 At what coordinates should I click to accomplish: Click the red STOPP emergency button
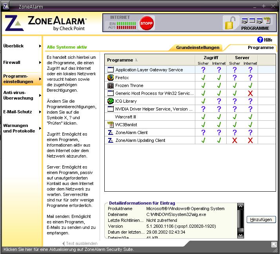(x=147, y=23)
